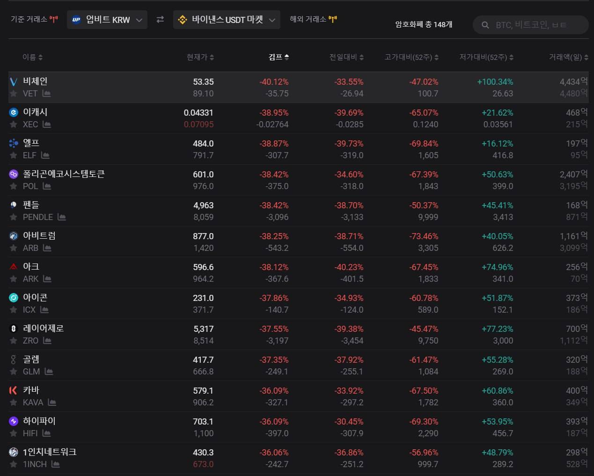Viewport: 594px width, 476px height.
Task: Sort by 전일대비 column header
Action: coord(346,57)
